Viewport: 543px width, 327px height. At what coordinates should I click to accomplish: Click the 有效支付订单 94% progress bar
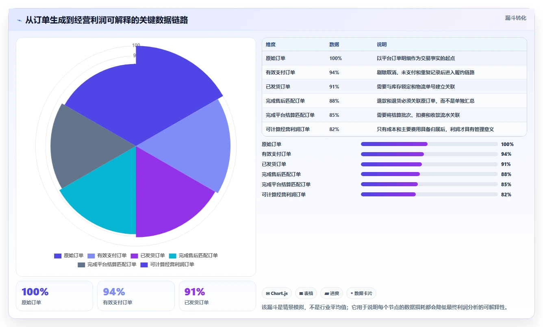coord(429,154)
